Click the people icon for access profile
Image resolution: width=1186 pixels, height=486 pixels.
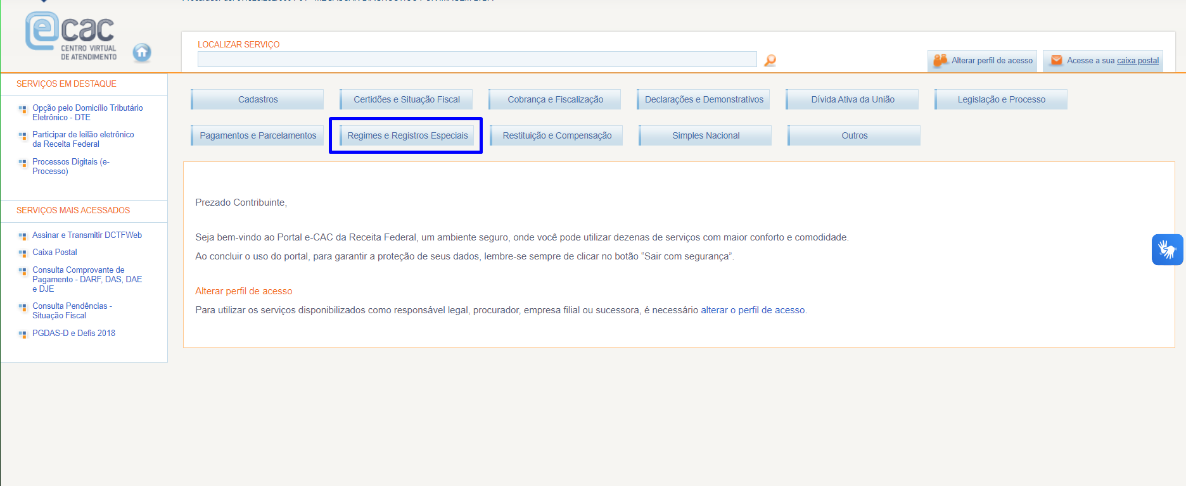pyautogui.click(x=940, y=61)
